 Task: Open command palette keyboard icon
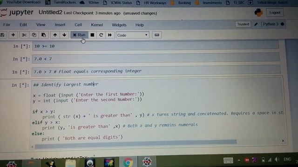[157, 35]
